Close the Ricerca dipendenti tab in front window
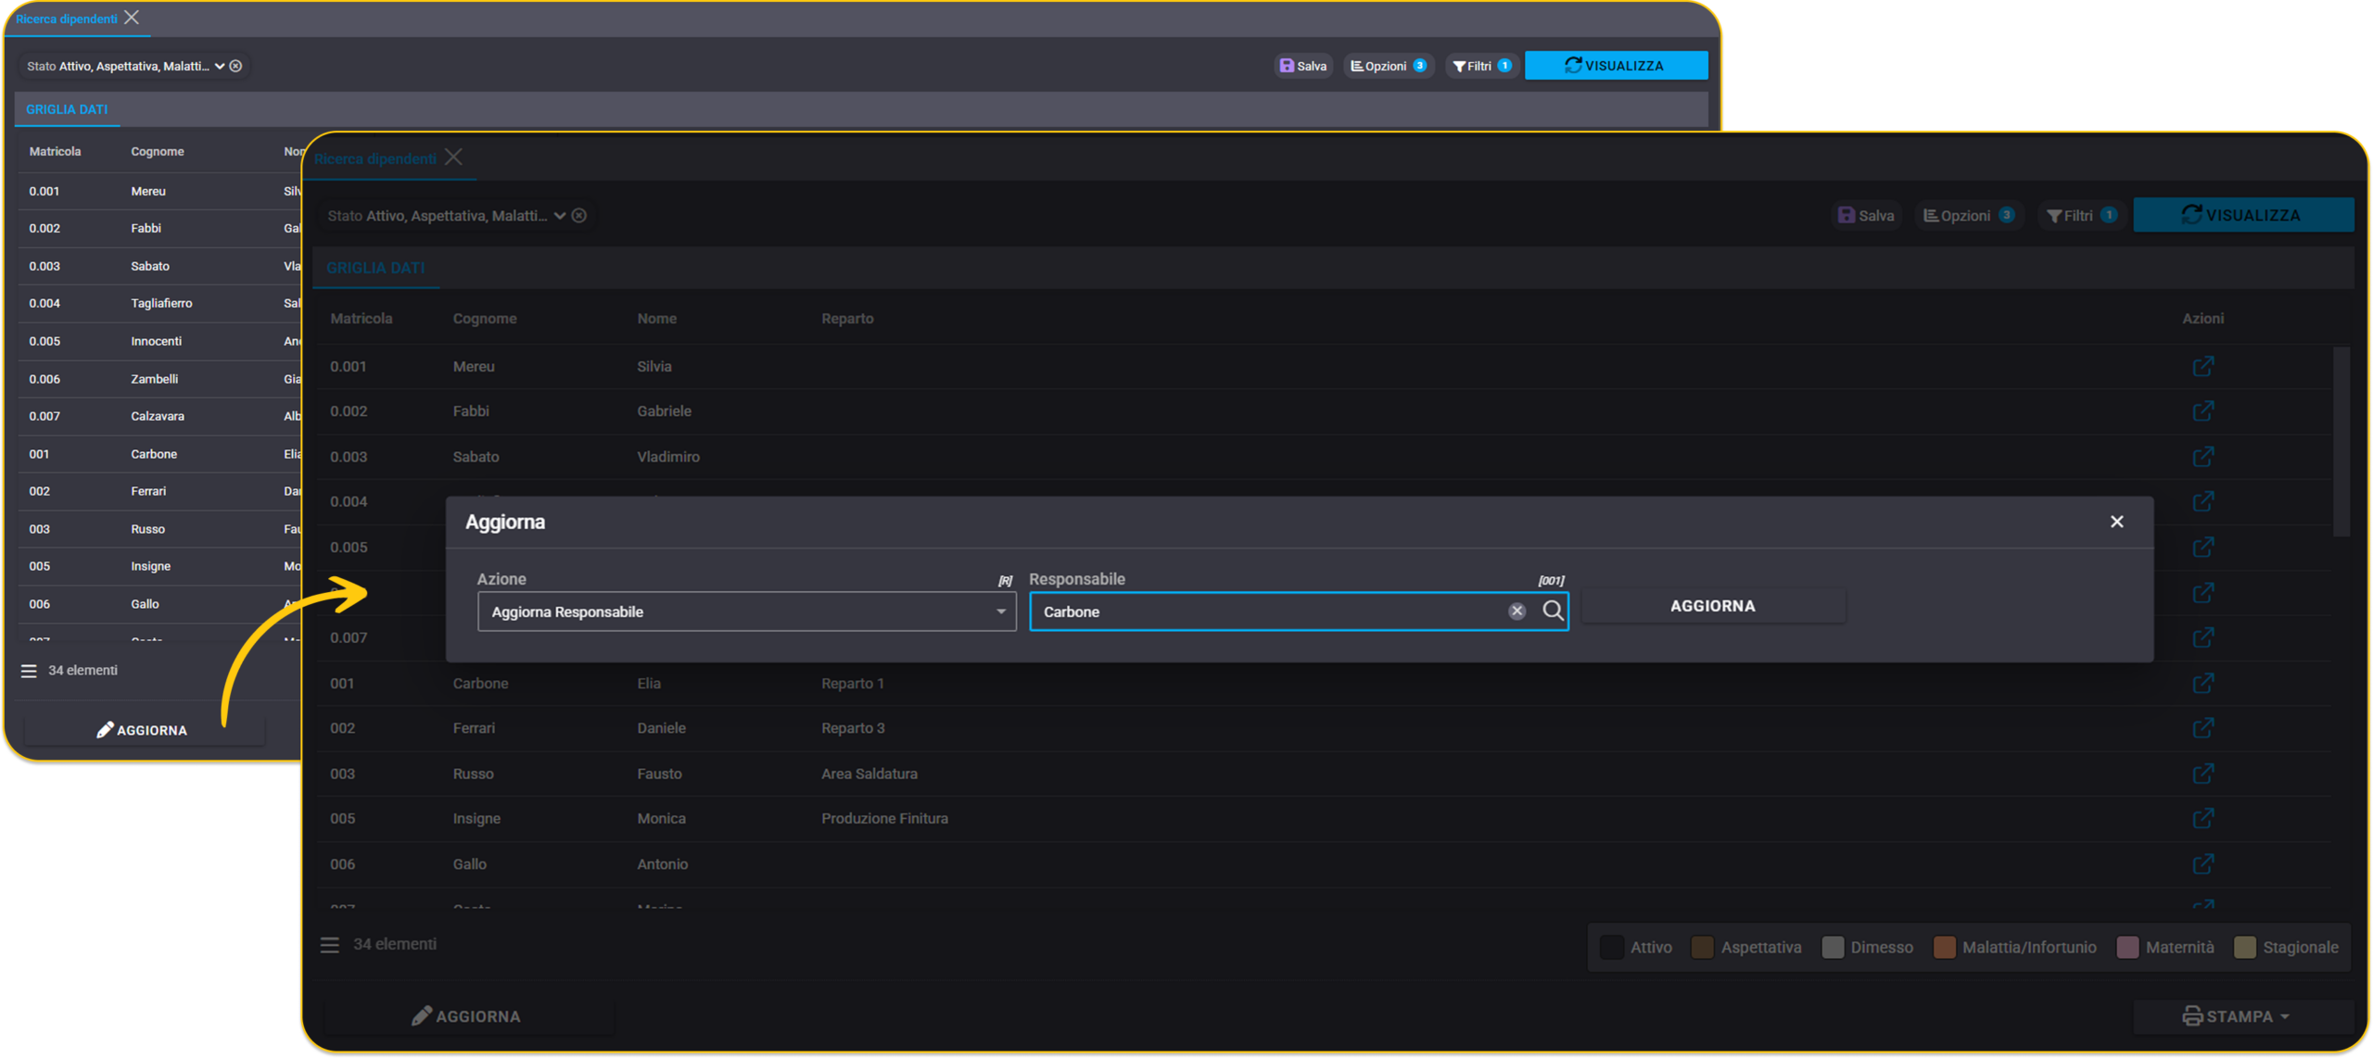 click(453, 157)
